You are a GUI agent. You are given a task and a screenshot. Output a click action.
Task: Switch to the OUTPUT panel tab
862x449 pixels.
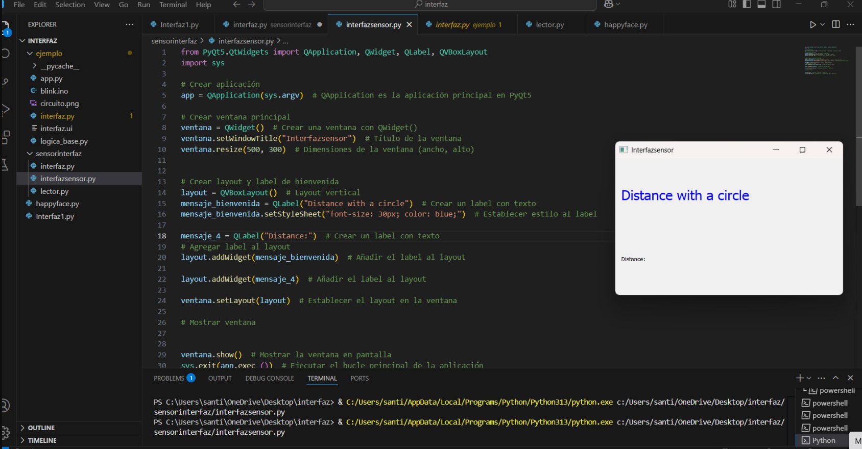(x=220, y=378)
